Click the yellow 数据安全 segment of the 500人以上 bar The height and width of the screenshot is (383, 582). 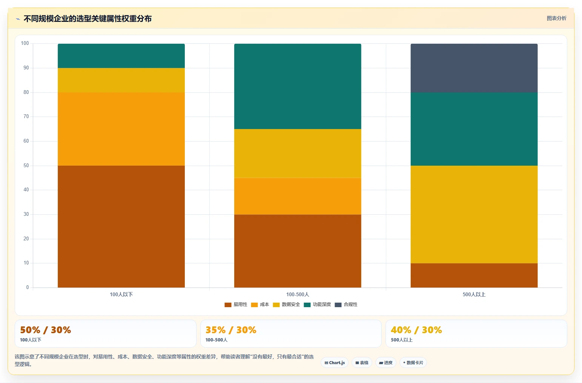point(474,214)
